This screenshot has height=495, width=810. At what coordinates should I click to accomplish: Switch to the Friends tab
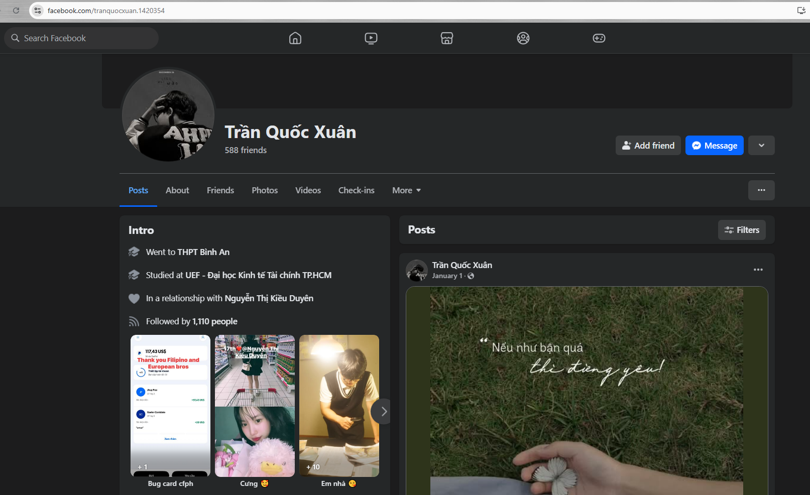point(220,190)
